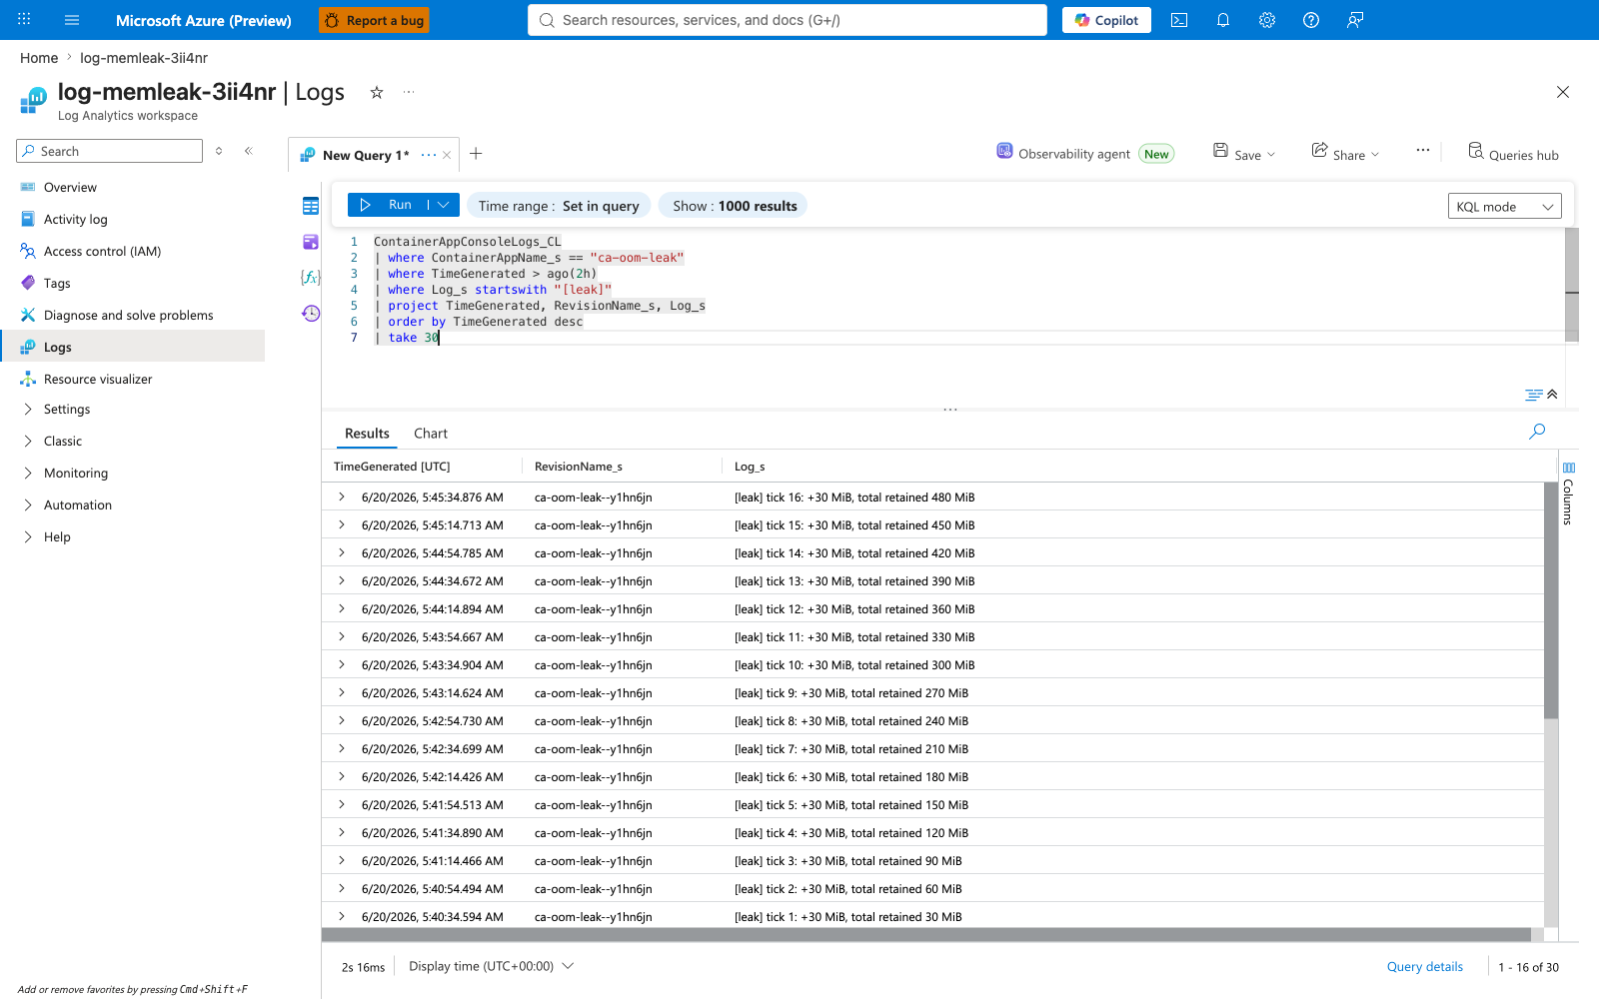Viewport: 1599px width, 999px height.
Task: Collapse the query editor double-chevron
Action: point(1552,394)
